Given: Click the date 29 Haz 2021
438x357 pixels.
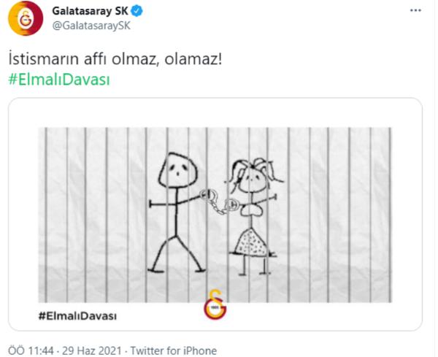Looking at the screenshot, I should 92,350.
